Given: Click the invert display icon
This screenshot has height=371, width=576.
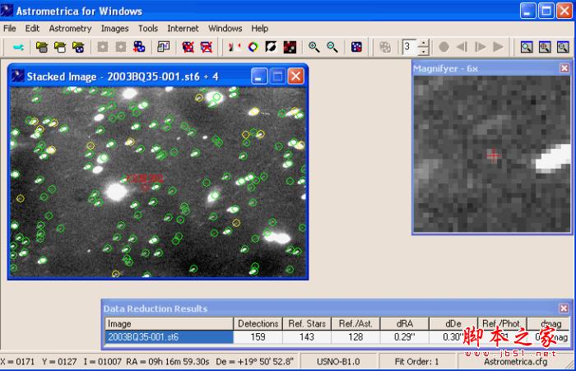Looking at the screenshot, I should (x=271, y=47).
